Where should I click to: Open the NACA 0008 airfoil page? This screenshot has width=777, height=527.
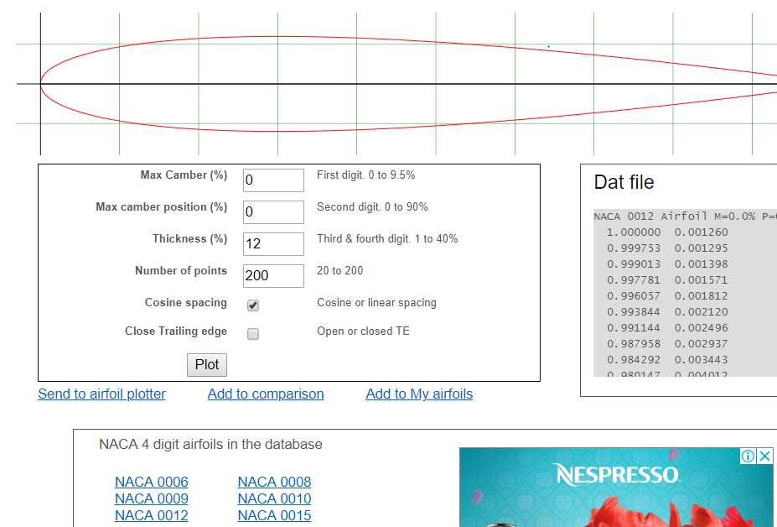(274, 482)
